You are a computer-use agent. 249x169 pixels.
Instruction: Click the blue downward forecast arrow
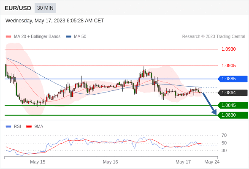point(210,104)
